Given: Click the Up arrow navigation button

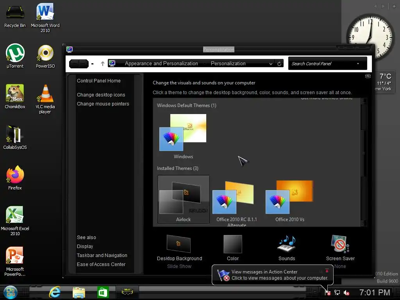Looking at the screenshot, I should point(103,64).
